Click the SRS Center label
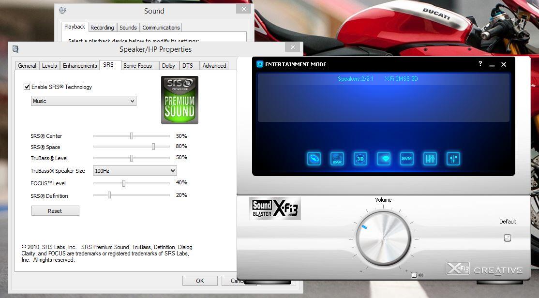539x298 pixels. pos(46,136)
